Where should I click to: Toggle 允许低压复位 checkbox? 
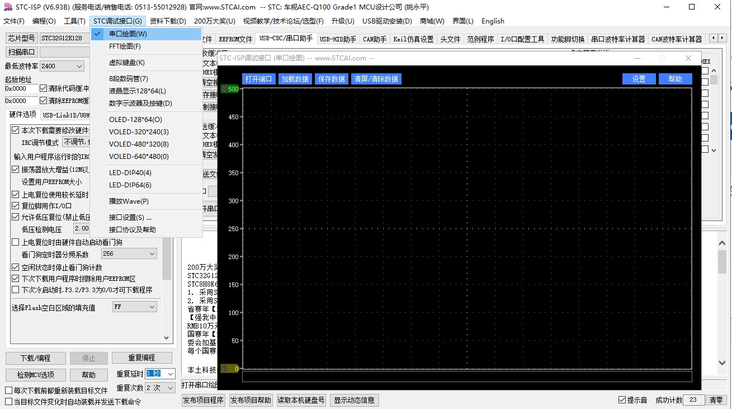[x=16, y=217]
